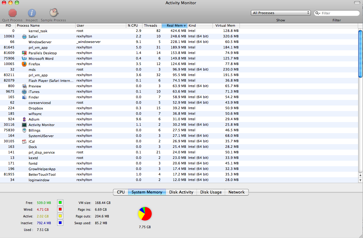Select the wifisync process

179,113
